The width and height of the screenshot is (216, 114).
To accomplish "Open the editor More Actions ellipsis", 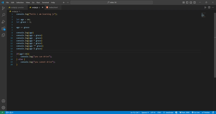I will tap(213, 8).
